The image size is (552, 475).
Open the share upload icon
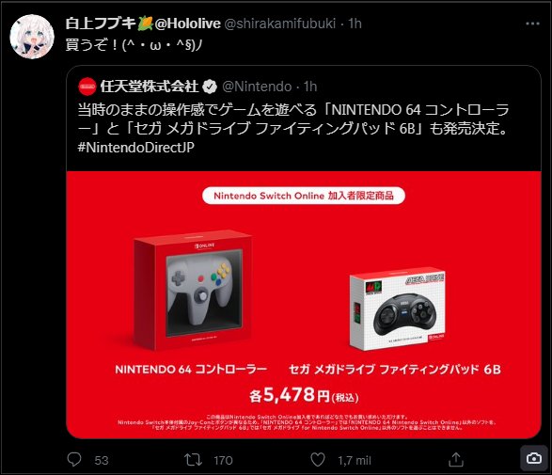click(456, 460)
